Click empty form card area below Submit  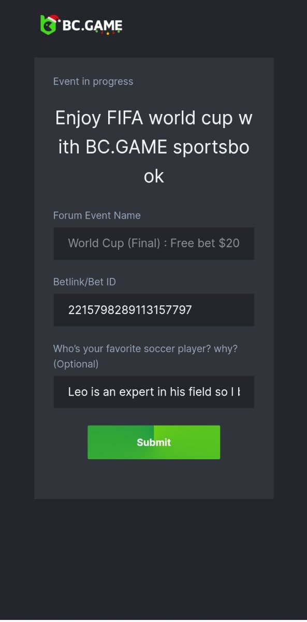154,479
